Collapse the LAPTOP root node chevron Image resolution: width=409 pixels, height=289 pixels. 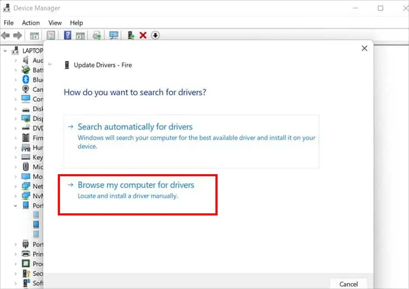point(5,51)
